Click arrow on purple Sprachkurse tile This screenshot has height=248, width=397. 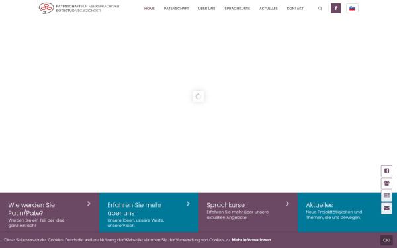click(x=287, y=204)
